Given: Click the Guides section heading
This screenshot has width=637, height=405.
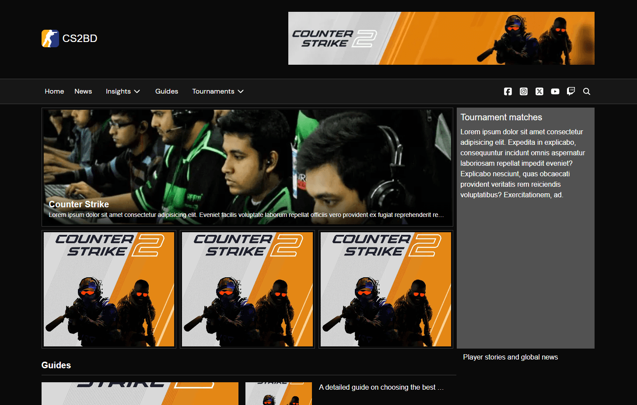Looking at the screenshot, I should click(x=56, y=365).
